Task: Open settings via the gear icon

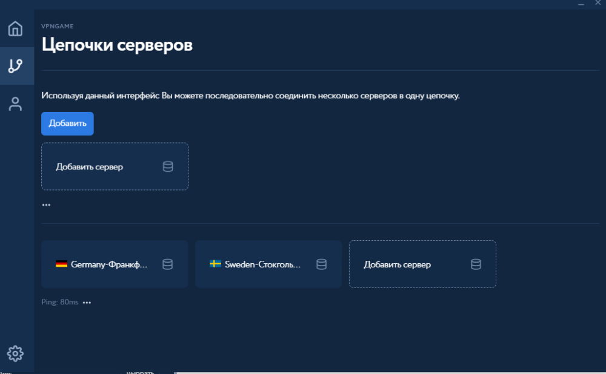Action: point(15,353)
